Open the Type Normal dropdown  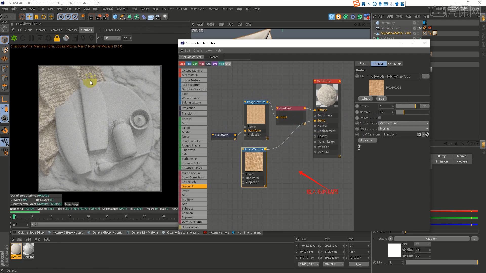click(404, 129)
